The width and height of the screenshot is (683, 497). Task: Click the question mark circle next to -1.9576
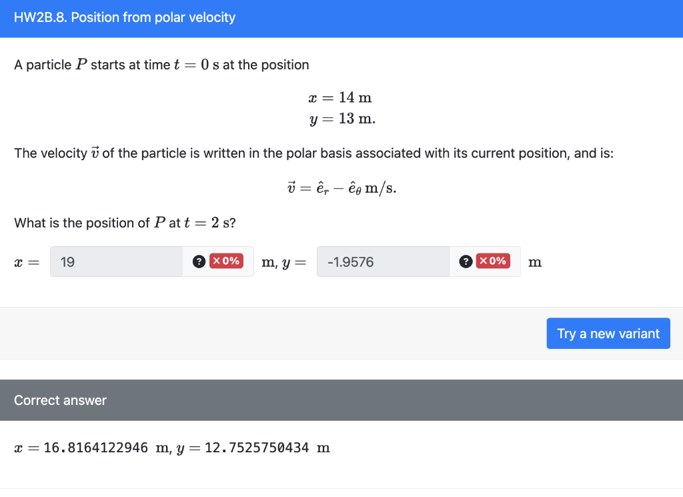(x=465, y=261)
